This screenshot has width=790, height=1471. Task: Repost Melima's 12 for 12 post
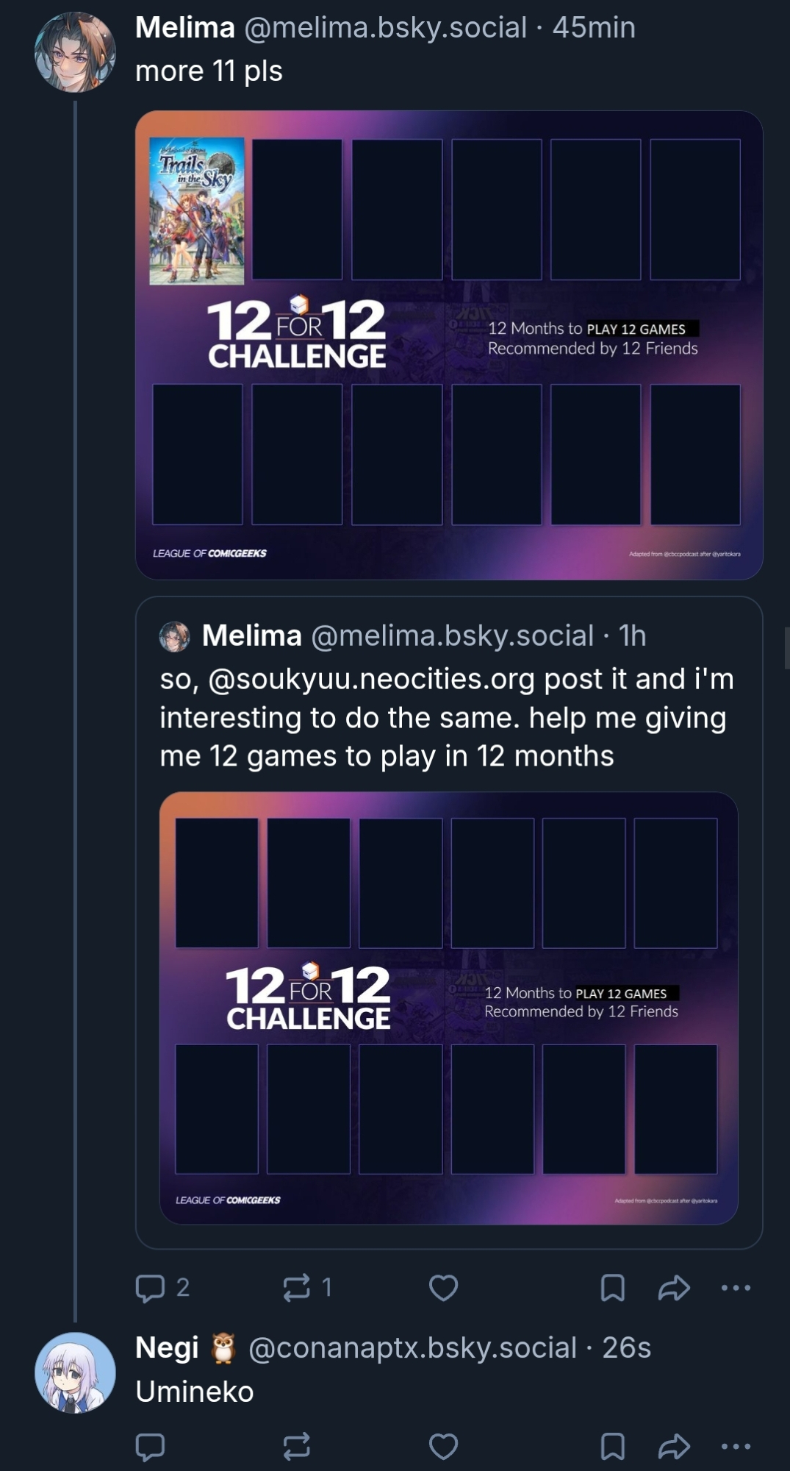click(297, 1288)
